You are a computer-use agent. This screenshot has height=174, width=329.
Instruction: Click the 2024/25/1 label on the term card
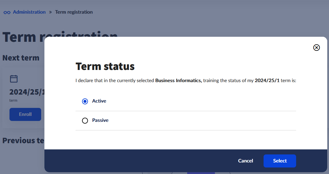[x=27, y=92]
